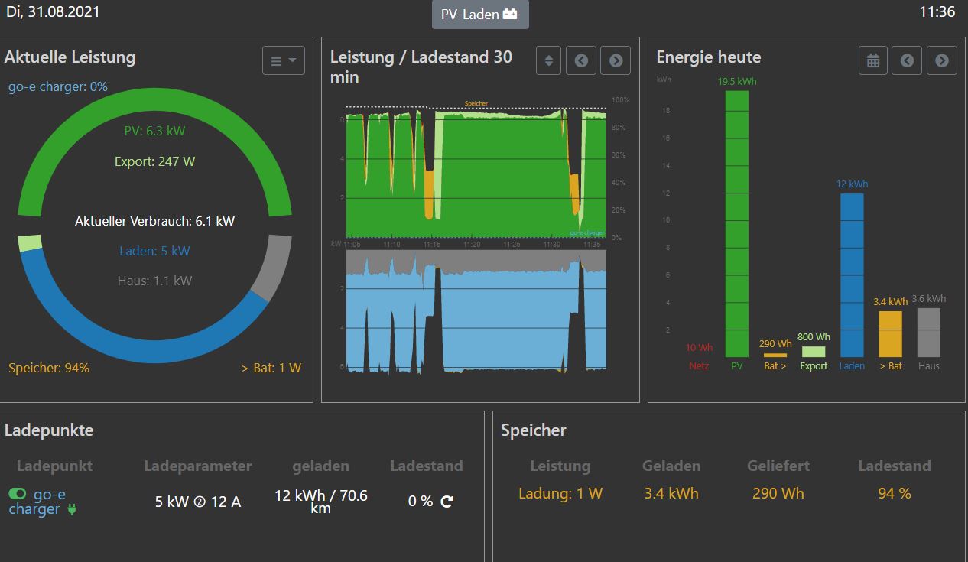Click the Netz legend label under chart
Image resolution: width=968 pixels, height=562 pixels.
699,366
